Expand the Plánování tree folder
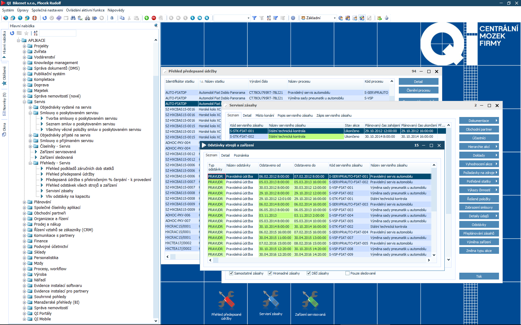The height and width of the screenshot is (325, 521). pos(24,202)
